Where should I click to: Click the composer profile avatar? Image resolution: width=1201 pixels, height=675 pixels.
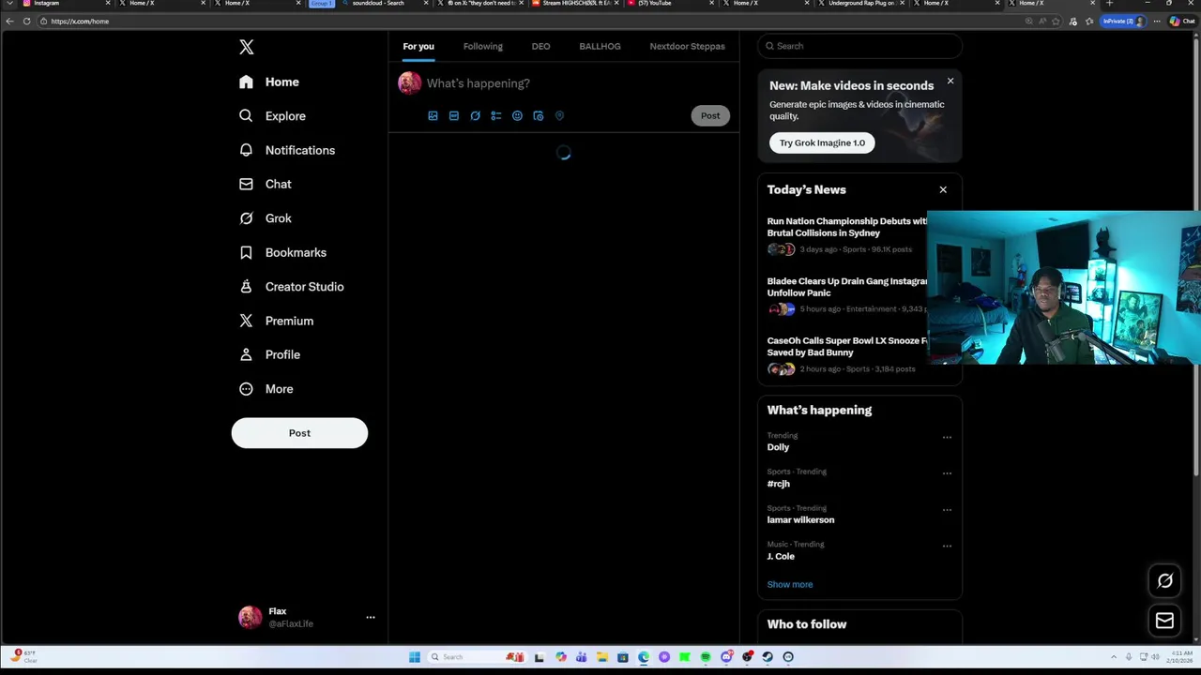coord(410,83)
